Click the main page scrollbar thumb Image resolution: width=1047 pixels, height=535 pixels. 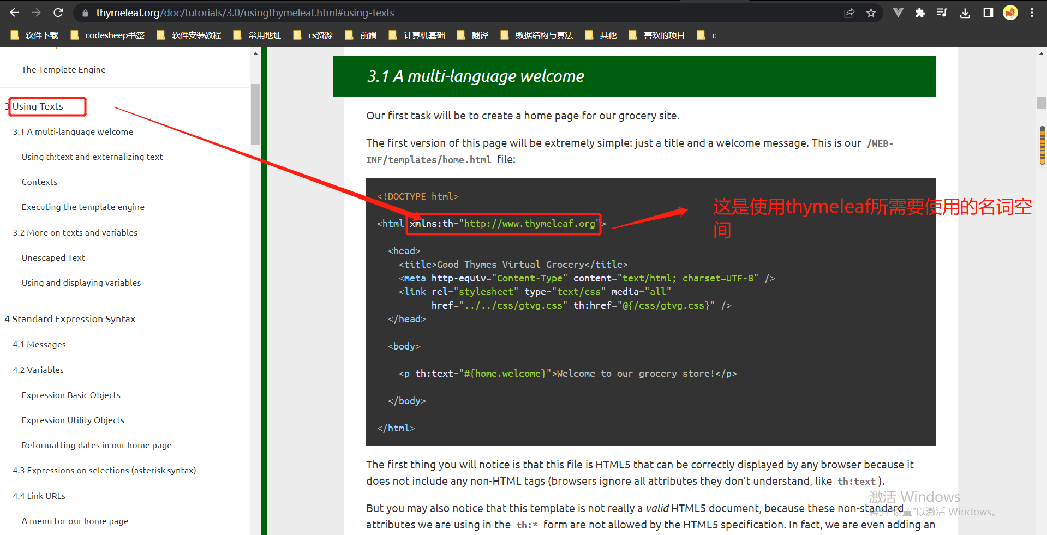pyautogui.click(x=1041, y=103)
